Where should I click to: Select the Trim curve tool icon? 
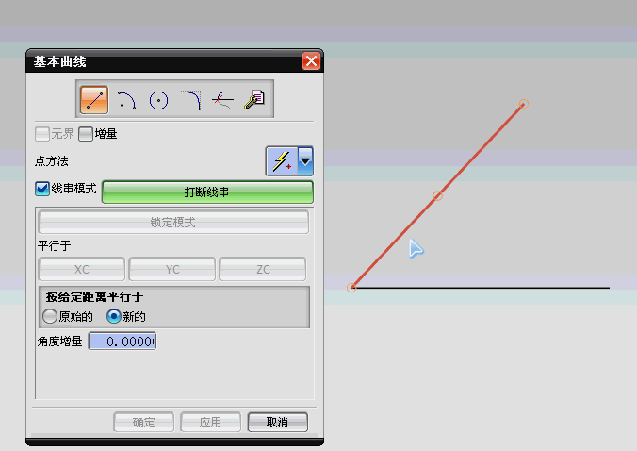[222, 100]
